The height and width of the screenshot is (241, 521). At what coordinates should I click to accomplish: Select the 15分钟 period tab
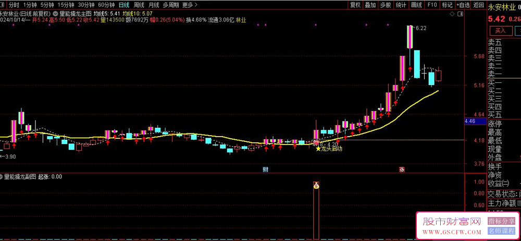(x=66, y=5)
